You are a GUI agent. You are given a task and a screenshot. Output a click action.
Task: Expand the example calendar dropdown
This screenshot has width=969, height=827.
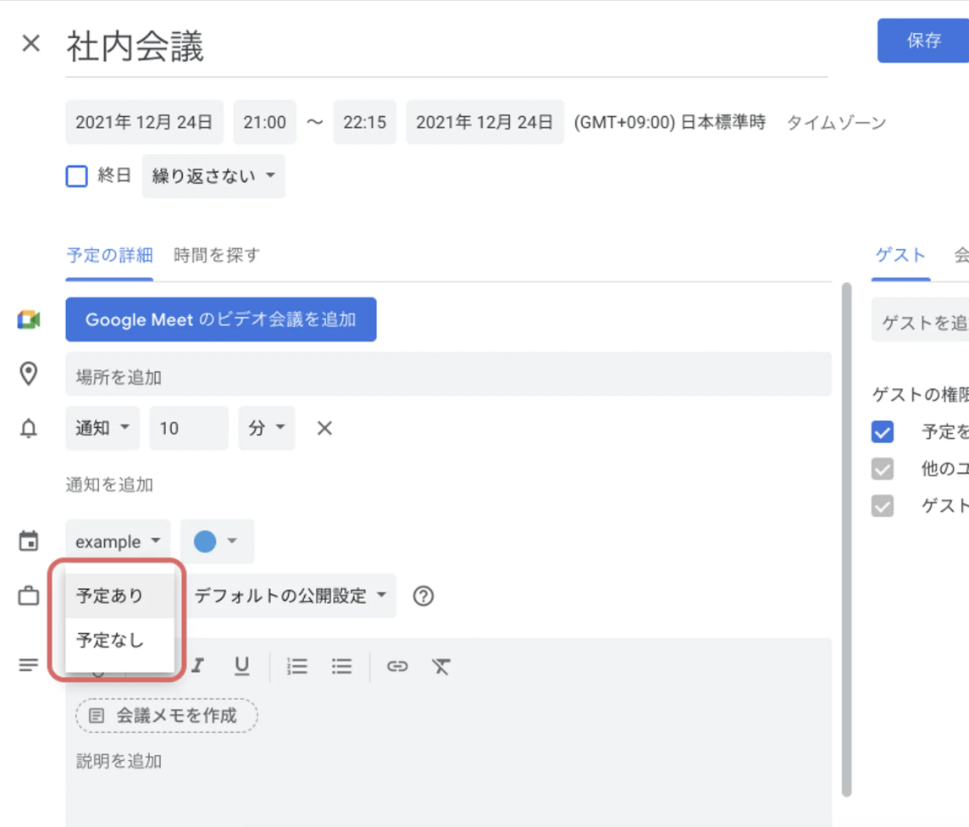pyautogui.click(x=118, y=541)
